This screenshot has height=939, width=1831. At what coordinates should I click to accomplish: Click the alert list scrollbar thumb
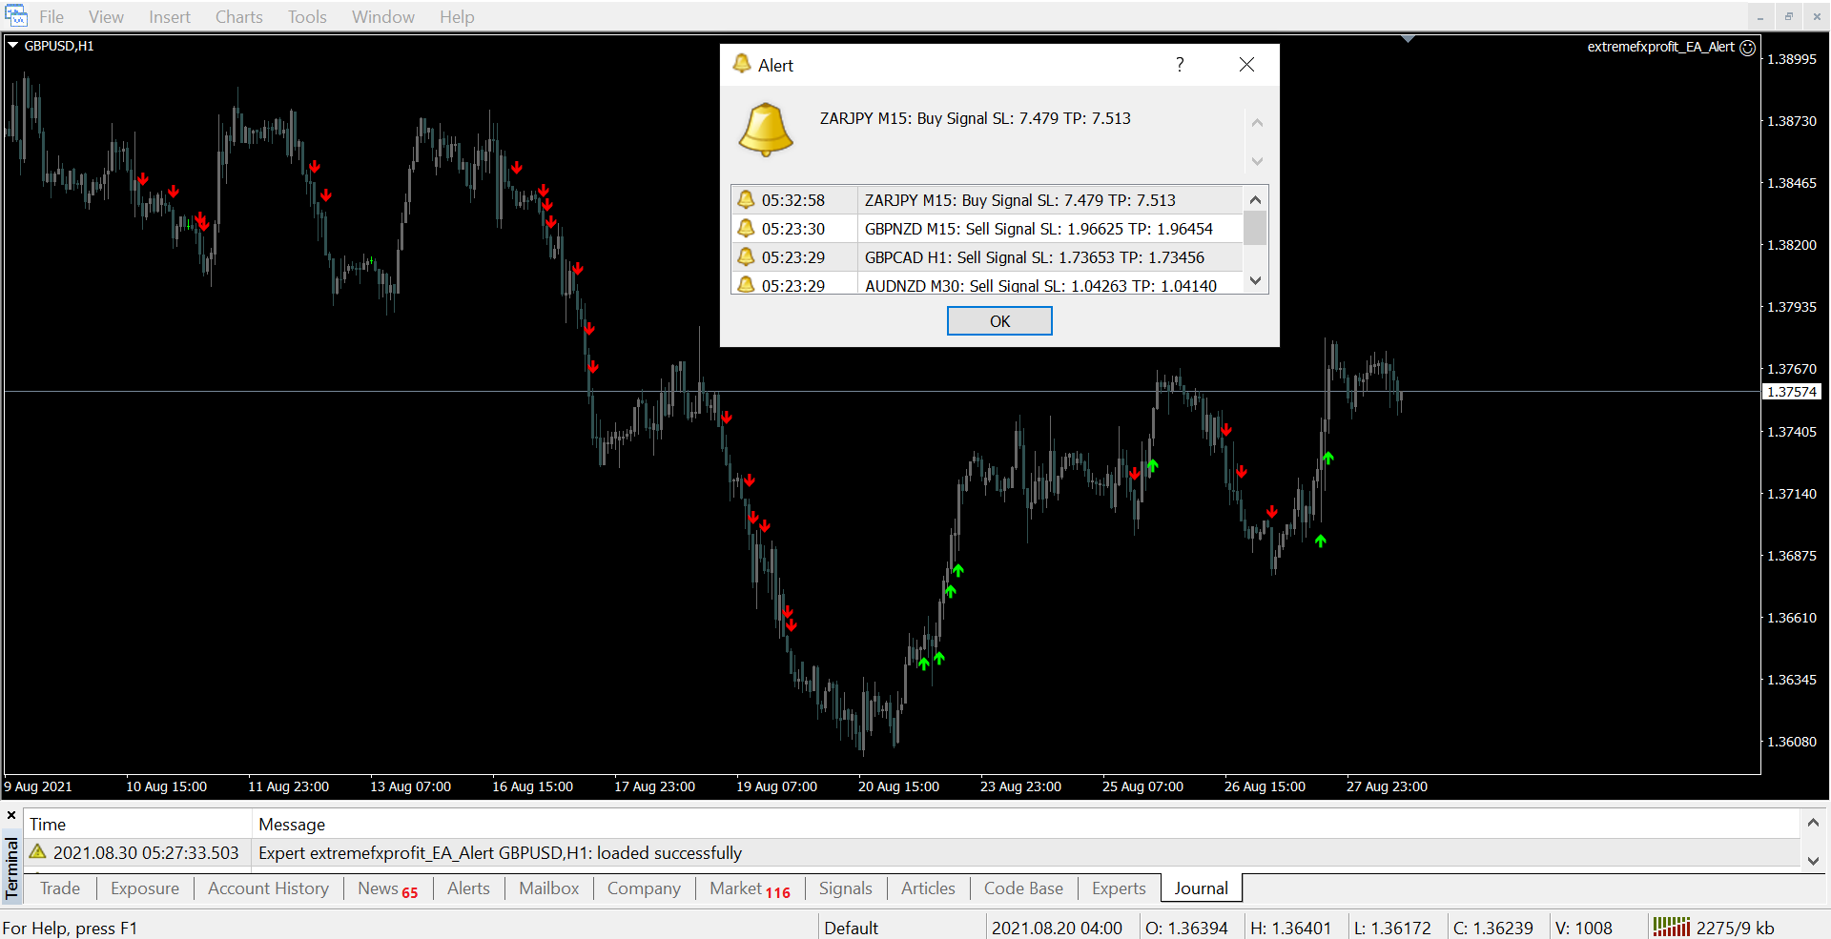click(1255, 229)
